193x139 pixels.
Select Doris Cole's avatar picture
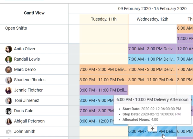point(9,111)
